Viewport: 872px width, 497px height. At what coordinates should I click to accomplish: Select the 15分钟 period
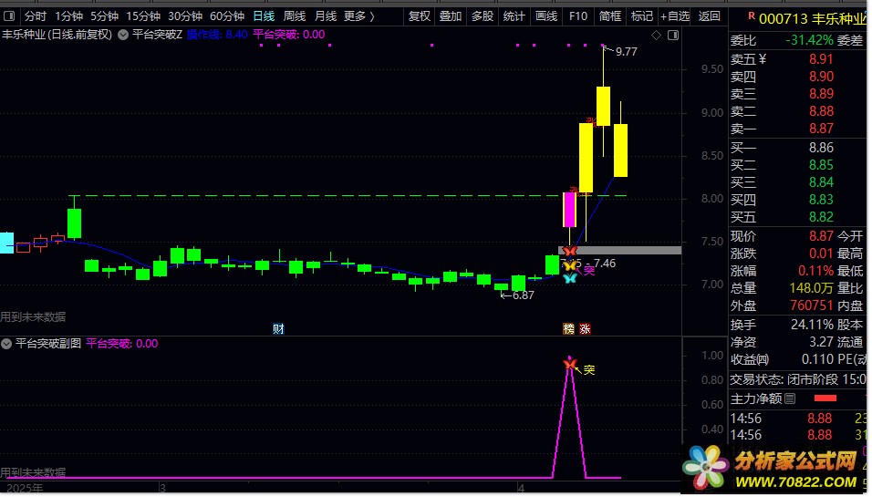pyautogui.click(x=143, y=16)
